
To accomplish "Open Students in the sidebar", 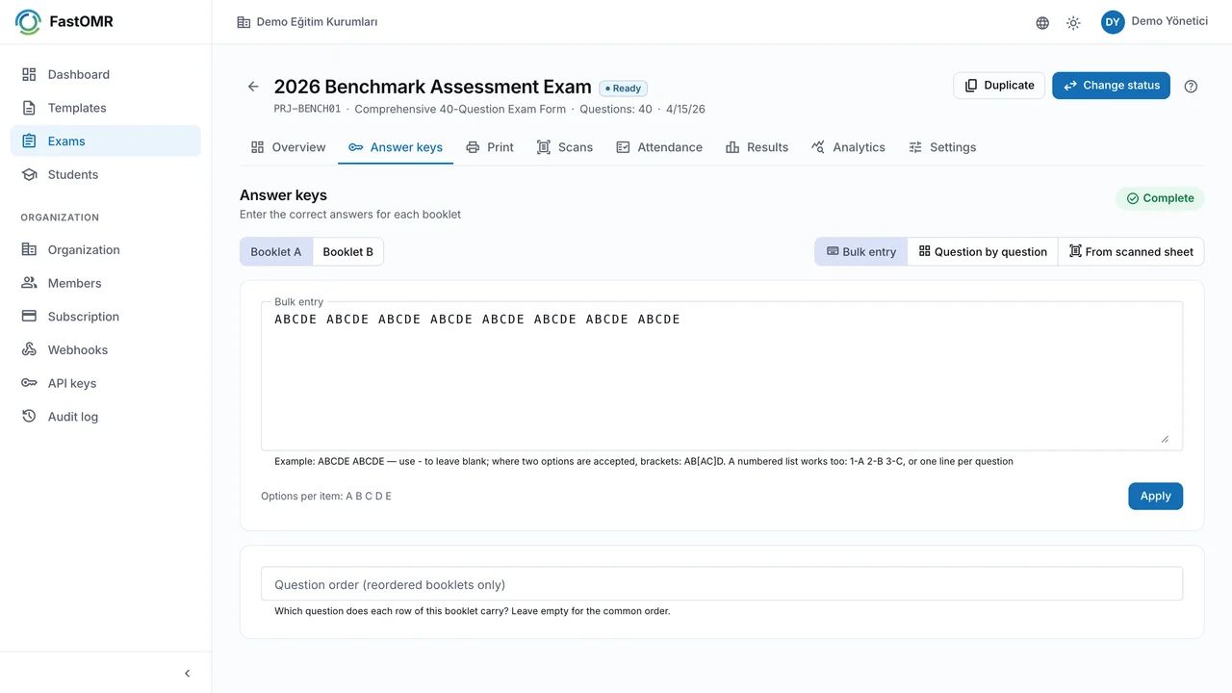I will point(106,174).
